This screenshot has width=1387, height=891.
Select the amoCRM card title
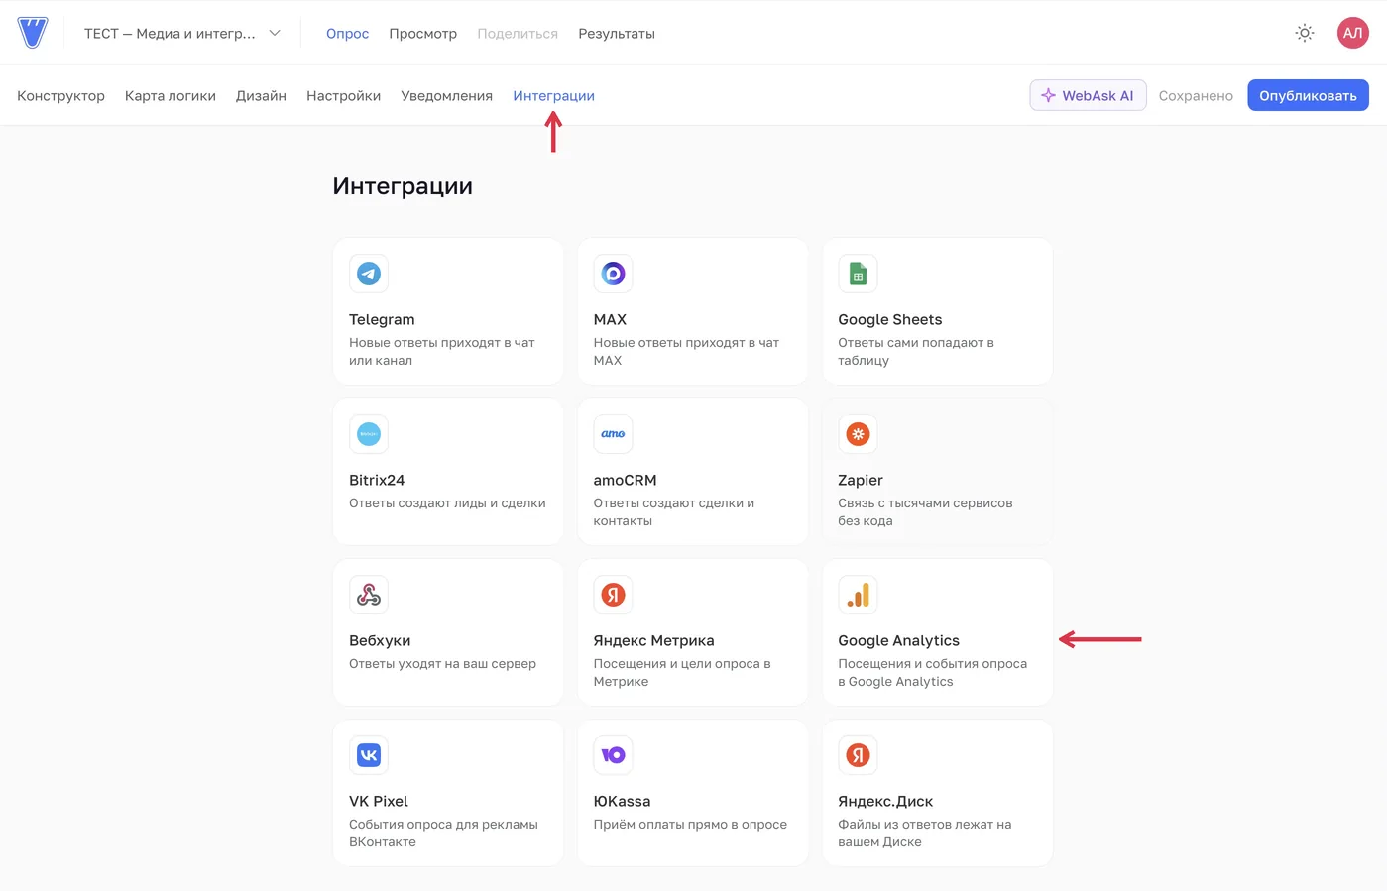(625, 480)
